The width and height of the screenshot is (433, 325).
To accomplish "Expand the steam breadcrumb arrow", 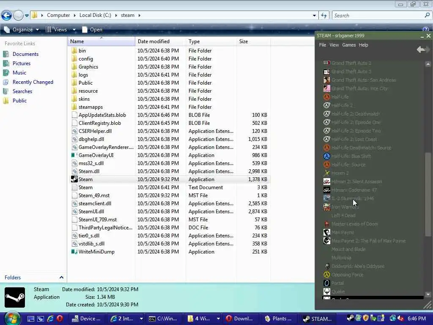I will (139, 15).
